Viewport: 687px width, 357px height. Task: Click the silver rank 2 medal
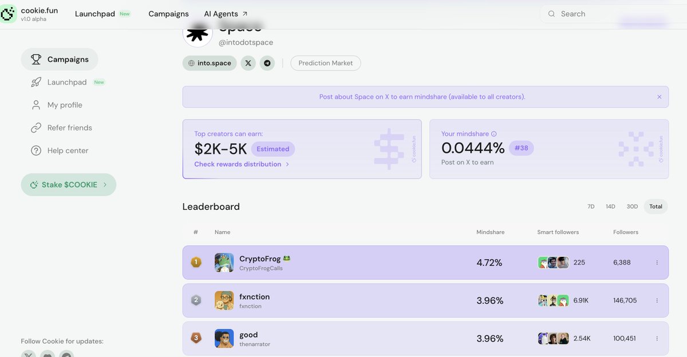point(196,300)
